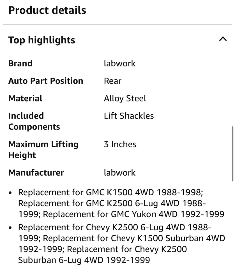
Task: Click the Included Components label
Action: (x=34, y=121)
